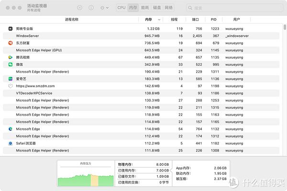The width and height of the screenshot is (287, 191).
Task: Click the 内存压力 memory pressure graph
Action: point(86,176)
